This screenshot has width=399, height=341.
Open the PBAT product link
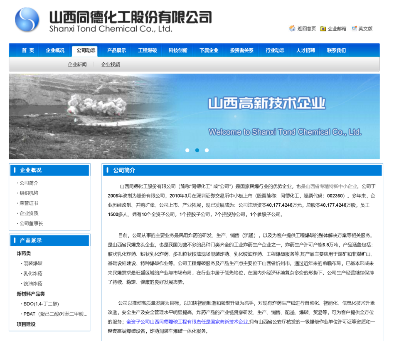[x=55, y=314]
